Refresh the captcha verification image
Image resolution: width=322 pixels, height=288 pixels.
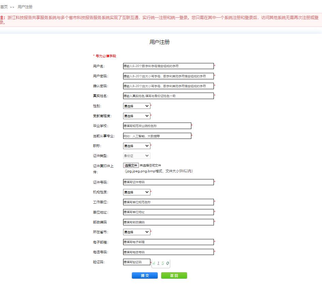click(x=161, y=263)
